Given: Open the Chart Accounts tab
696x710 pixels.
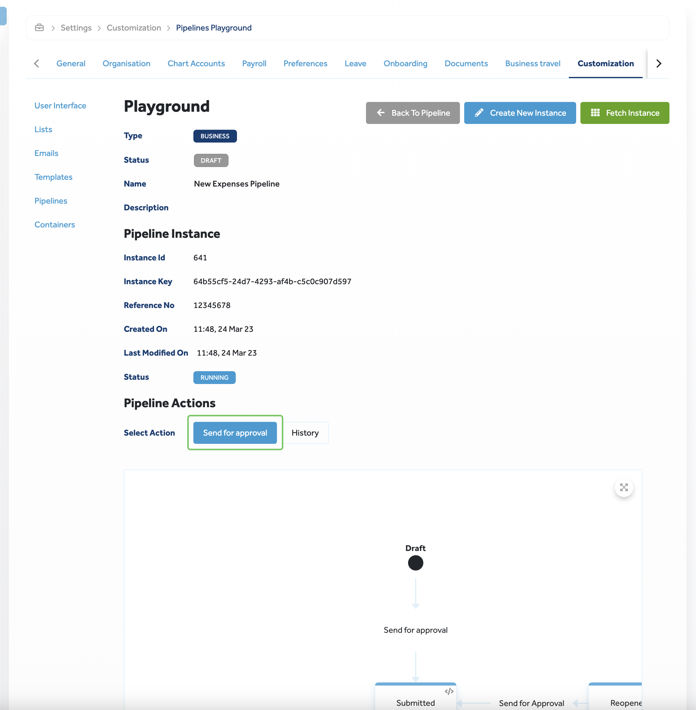Looking at the screenshot, I should [196, 64].
